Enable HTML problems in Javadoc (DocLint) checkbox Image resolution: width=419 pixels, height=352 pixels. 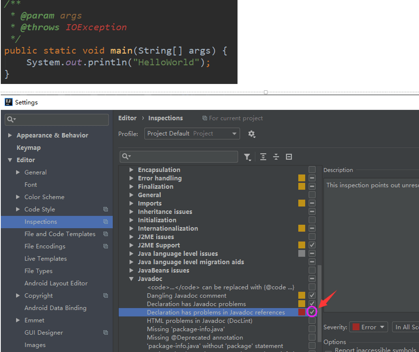pyautogui.click(x=312, y=320)
